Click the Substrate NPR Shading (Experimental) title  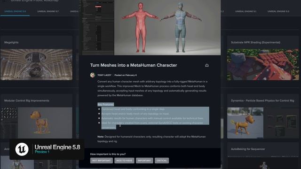coord(255,42)
